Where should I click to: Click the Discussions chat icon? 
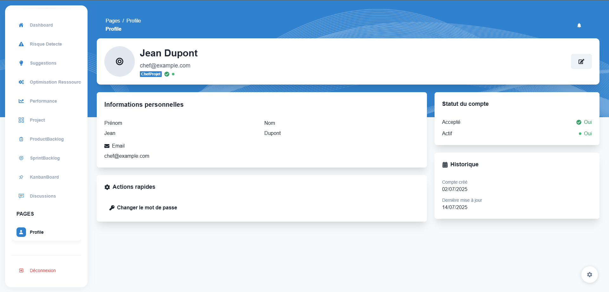click(21, 196)
